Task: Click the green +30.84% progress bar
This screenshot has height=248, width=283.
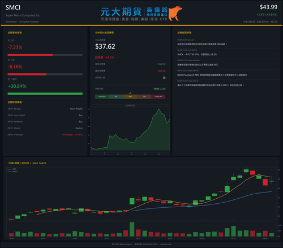Action: coord(45,94)
